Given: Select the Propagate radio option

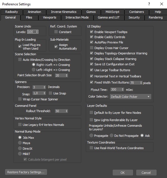Looking at the screenshot, I should 91,135.
